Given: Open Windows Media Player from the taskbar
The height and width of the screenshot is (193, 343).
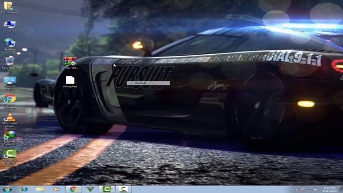Looking at the screenshot, I should (x=56, y=189).
